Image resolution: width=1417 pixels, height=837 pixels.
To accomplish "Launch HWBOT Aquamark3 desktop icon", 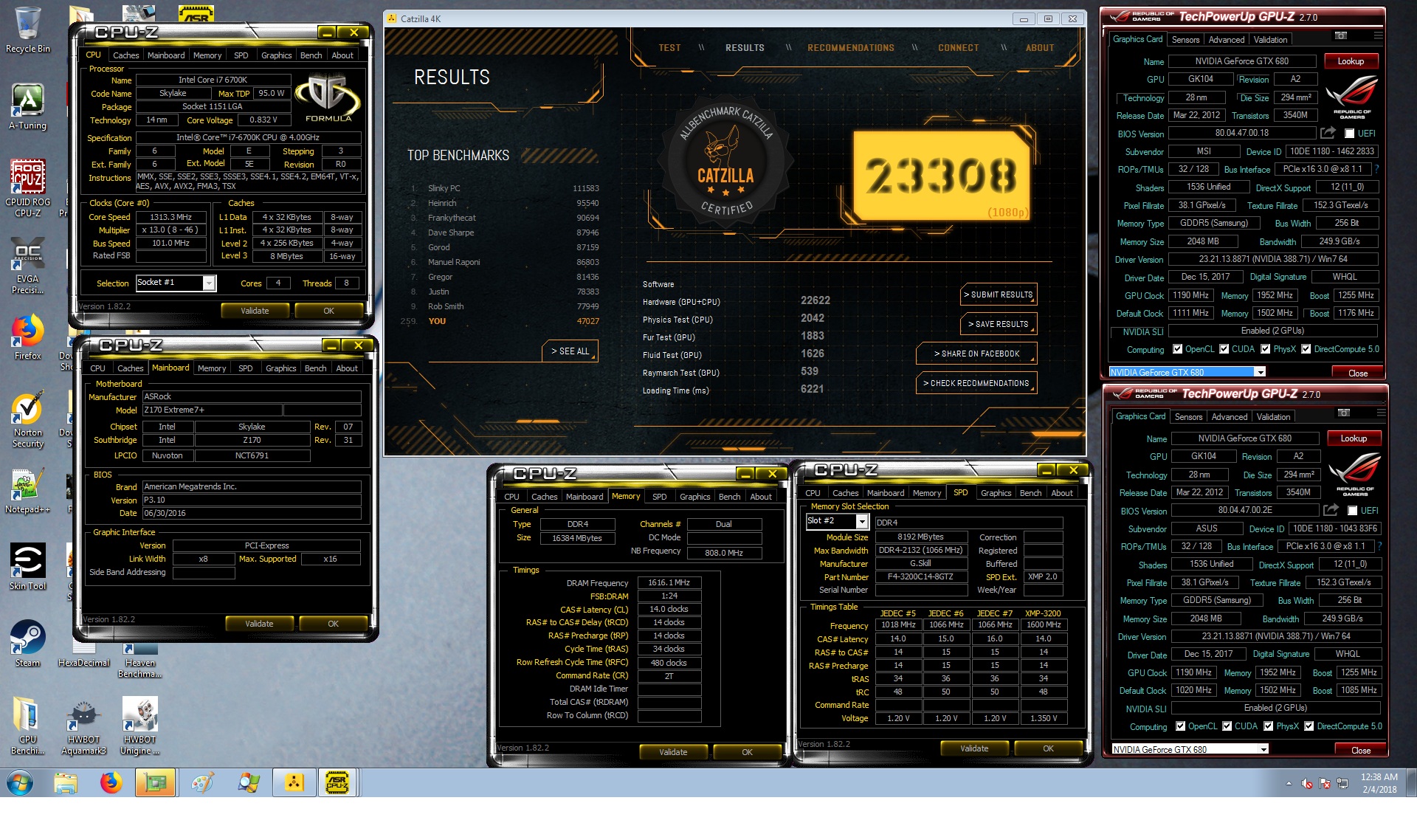I will pos(83,726).
